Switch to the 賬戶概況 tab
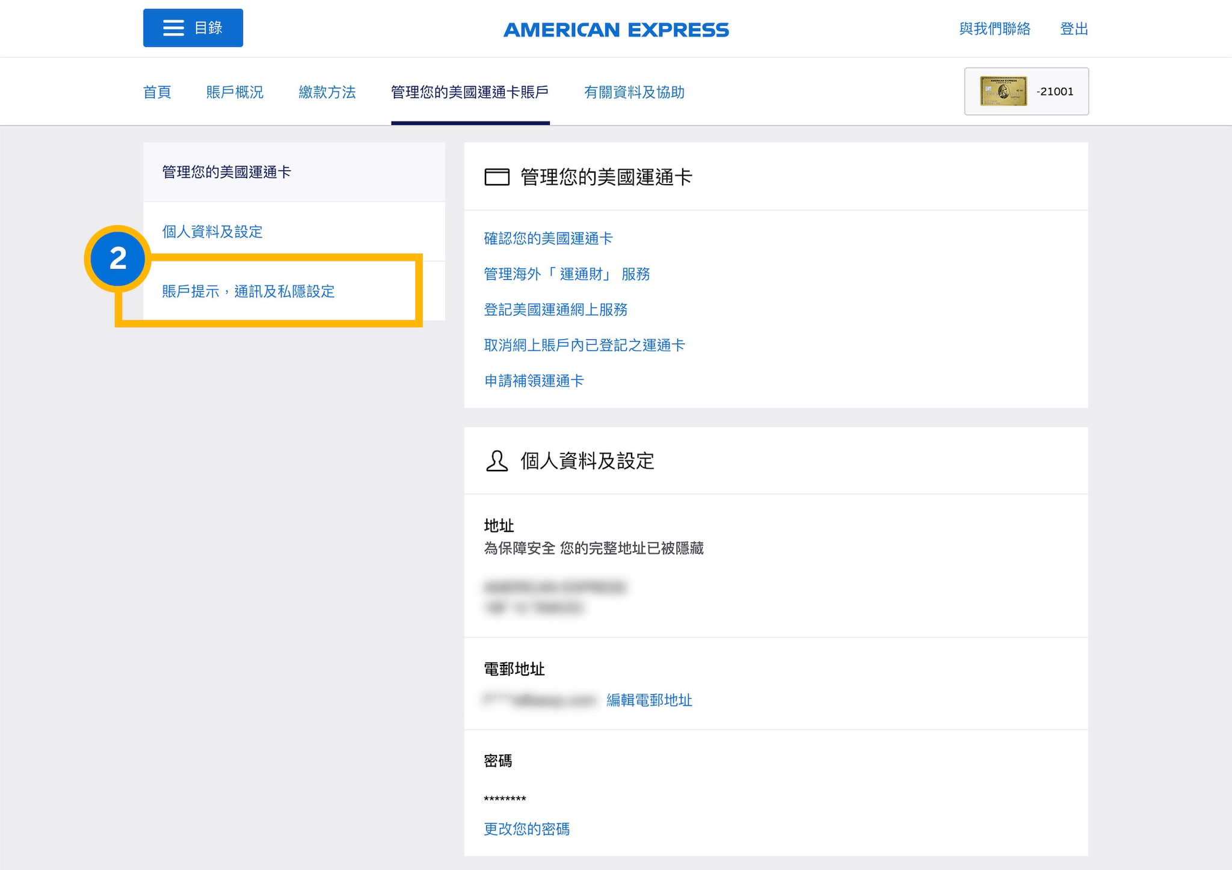Image resolution: width=1232 pixels, height=870 pixels. 235,92
